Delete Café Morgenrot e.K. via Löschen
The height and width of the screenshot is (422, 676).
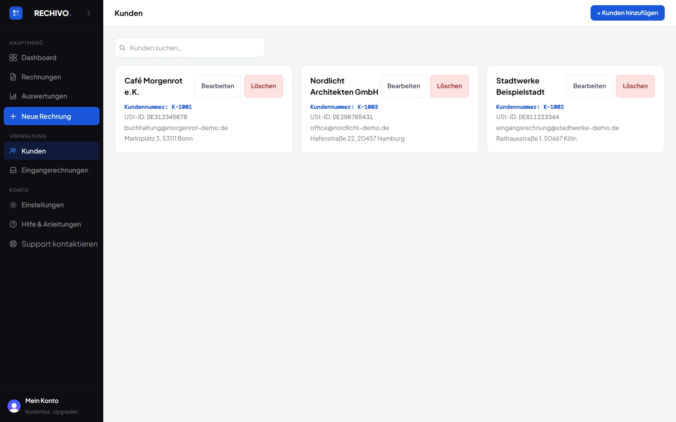264,86
